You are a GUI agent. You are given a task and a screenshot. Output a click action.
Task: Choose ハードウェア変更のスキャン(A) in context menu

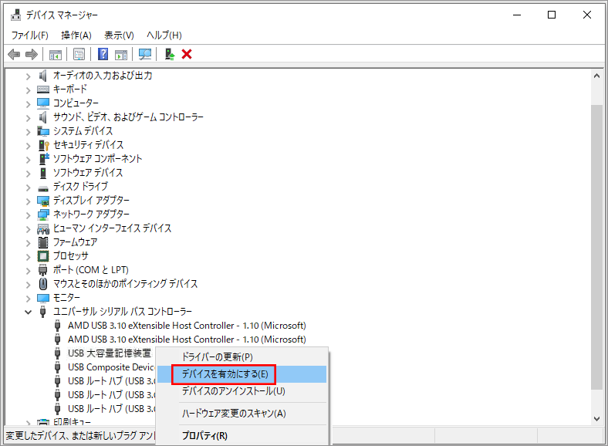234,414
